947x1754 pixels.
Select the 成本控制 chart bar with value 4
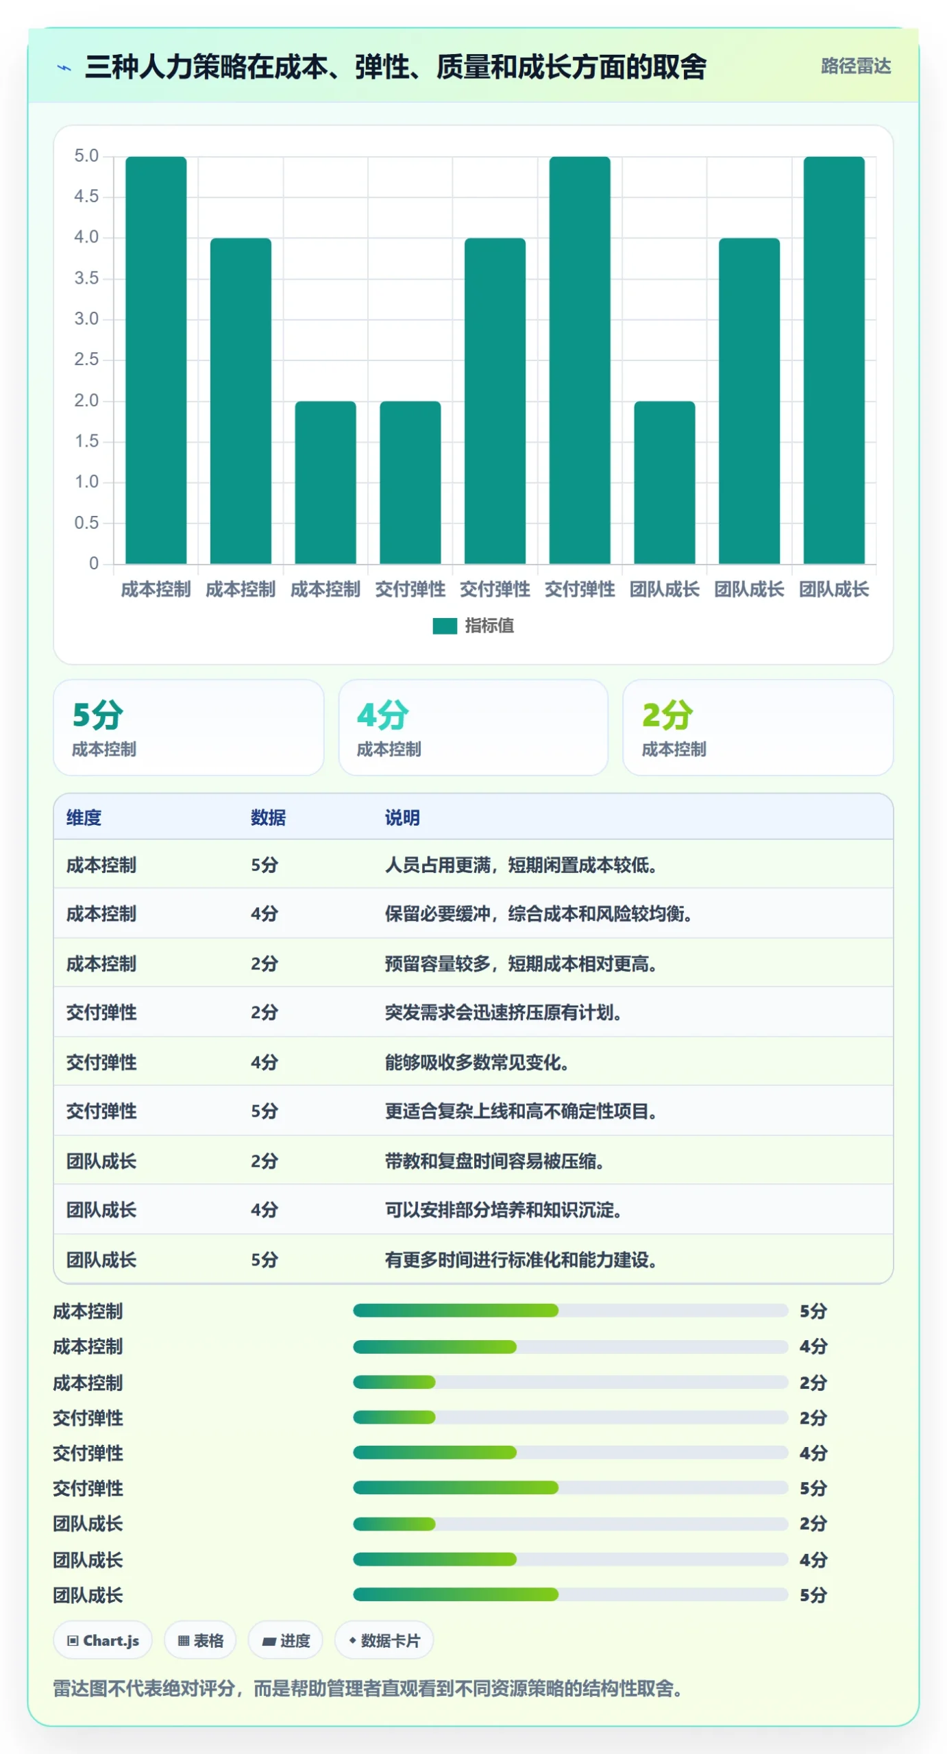(x=241, y=401)
